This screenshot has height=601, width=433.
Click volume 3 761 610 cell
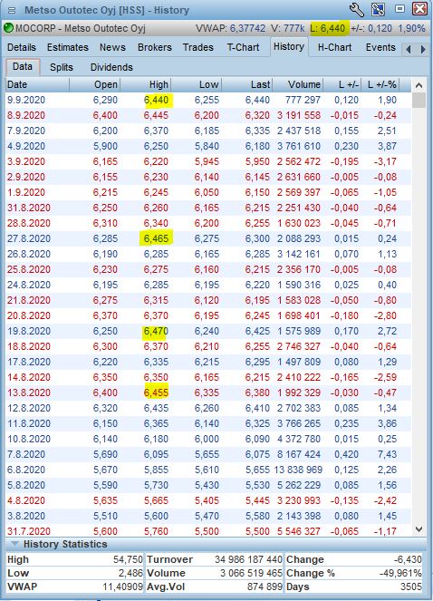coord(299,146)
